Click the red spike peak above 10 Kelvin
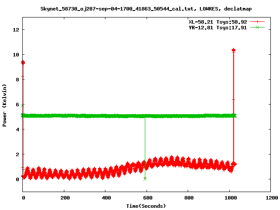280x210 pixels. (x=234, y=50)
